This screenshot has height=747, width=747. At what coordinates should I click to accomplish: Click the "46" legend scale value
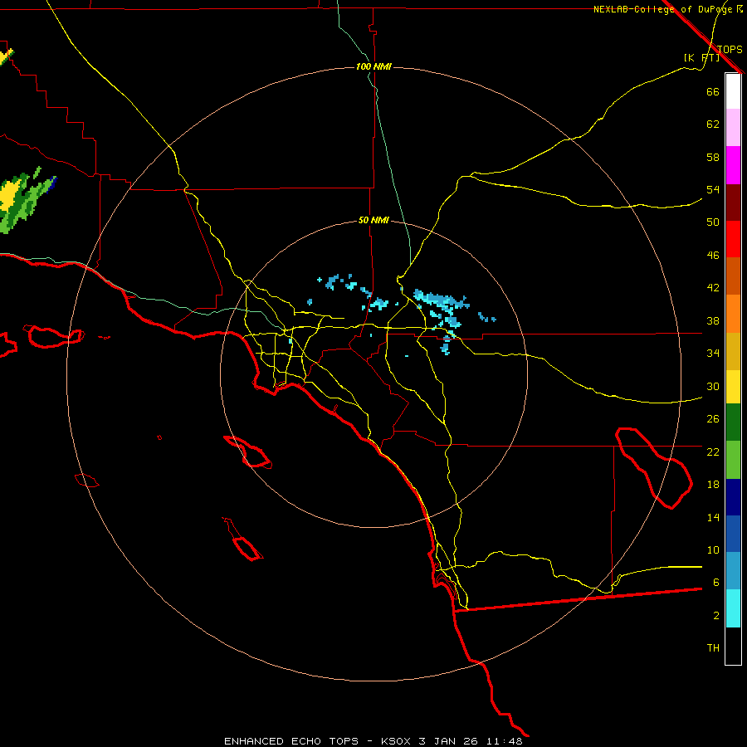[x=713, y=256]
